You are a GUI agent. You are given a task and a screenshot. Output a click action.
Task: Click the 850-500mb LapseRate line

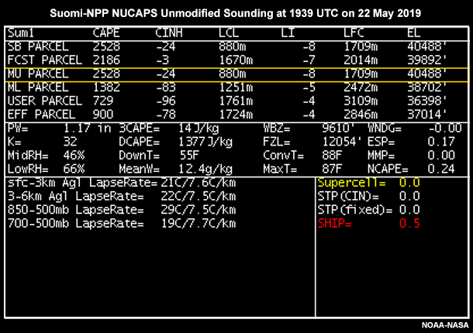122,210
